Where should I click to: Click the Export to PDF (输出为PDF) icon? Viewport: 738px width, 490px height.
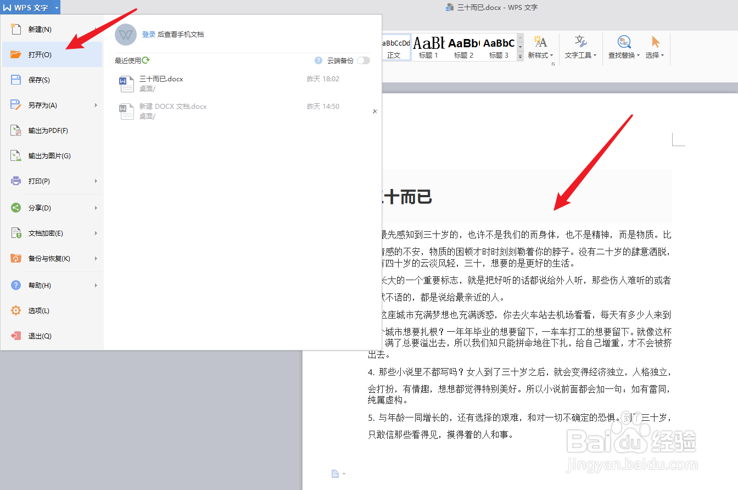tap(16, 130)
